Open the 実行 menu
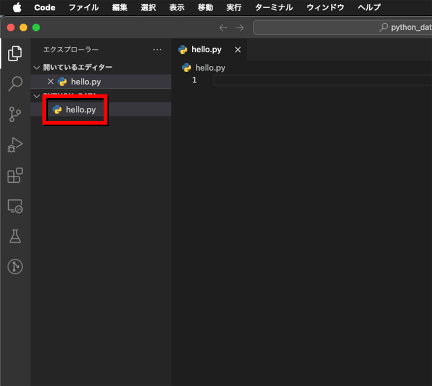The image size is (432, 386). (x=234, y=7)
